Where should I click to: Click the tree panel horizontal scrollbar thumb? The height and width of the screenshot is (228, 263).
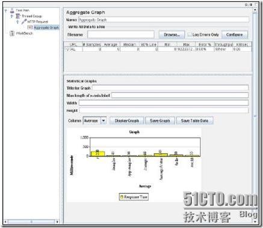point(31,222)
